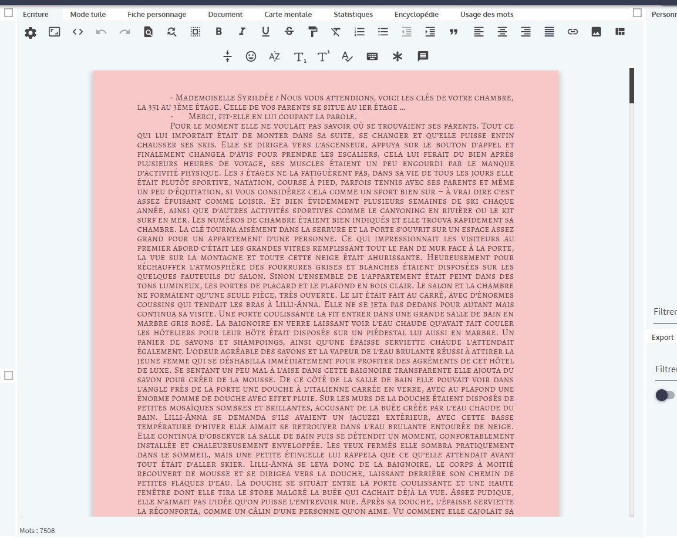
Task: Insert a hyperlink with the link icon
Action: (572, 32)
